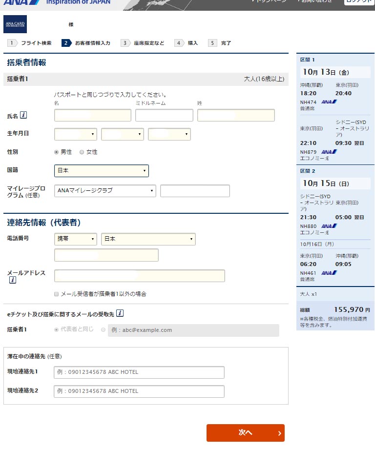Screen dimensions: 375x451
Task: Click the ANA logo in the header
Action: [21, 2]
